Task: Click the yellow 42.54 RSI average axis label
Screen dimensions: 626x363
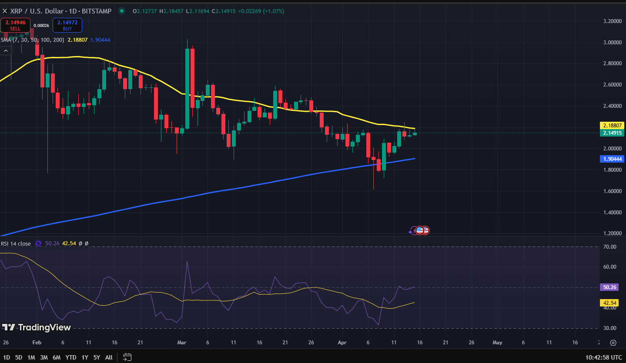Action: 609,303
